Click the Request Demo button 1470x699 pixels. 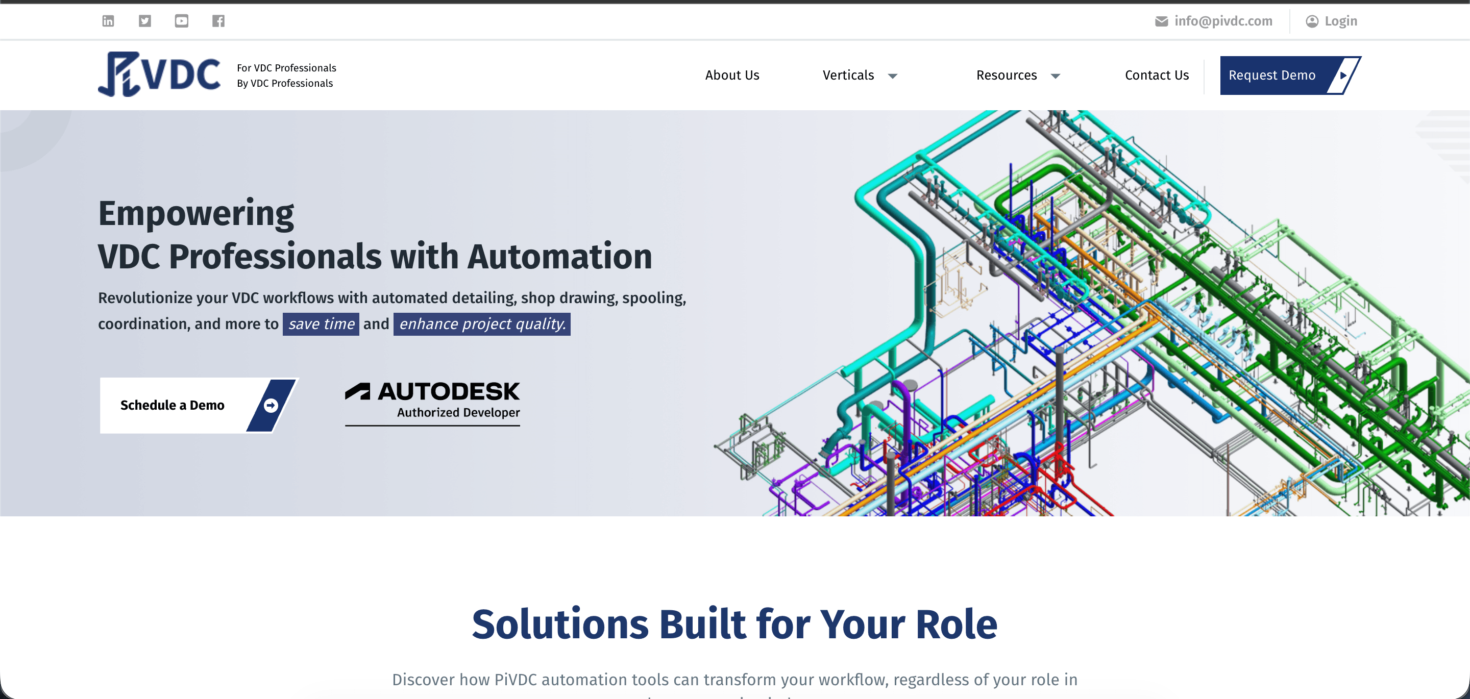click(x=1290, y=76)
